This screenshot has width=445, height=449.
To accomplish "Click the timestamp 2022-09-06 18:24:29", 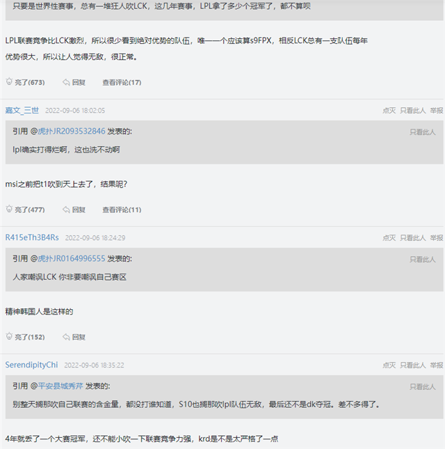I will point(95,237).
